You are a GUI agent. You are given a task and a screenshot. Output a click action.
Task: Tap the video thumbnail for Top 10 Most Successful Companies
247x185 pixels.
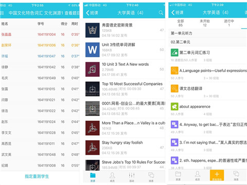93,89
